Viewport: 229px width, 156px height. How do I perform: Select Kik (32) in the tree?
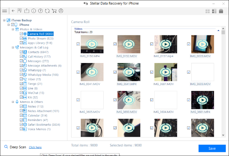tap(33, 97)
